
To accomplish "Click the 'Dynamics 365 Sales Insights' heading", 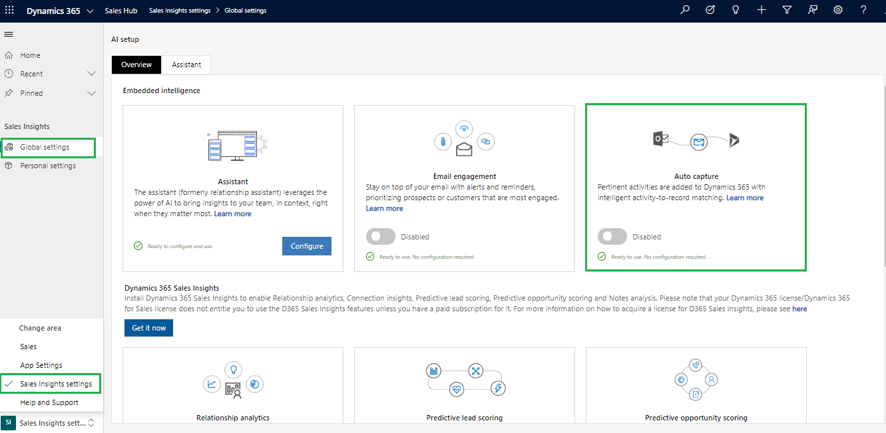I will click(172, 288).
